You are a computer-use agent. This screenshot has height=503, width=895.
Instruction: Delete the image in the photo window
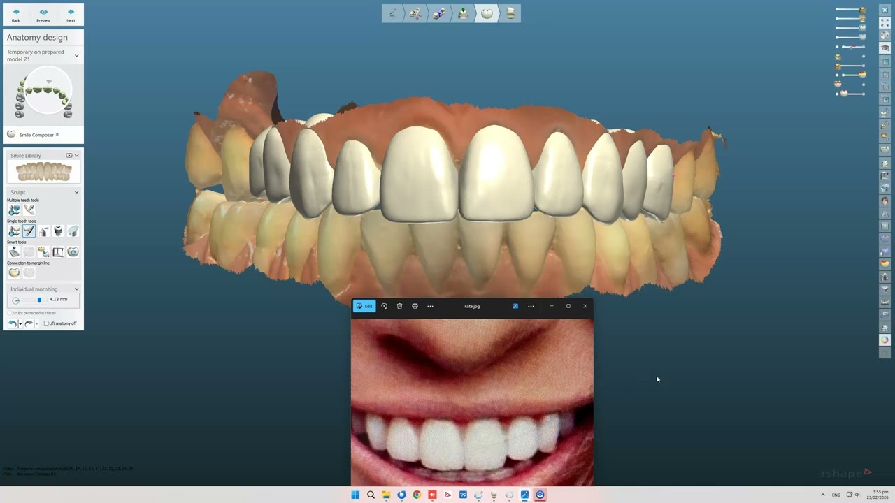click(x=399, y=306)
